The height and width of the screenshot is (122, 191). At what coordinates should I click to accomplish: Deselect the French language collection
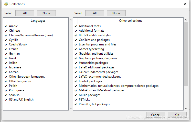click(6, 49)
